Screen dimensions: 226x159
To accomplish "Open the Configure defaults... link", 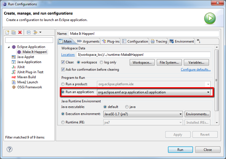I will click(x=196, y=69).
